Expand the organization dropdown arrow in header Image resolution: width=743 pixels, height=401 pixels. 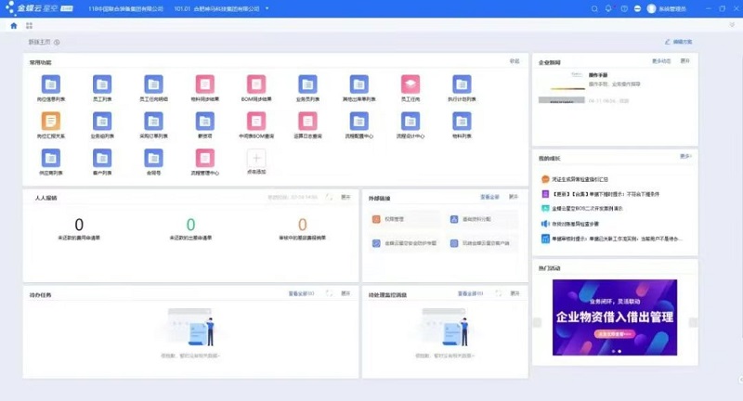point(267,8)
